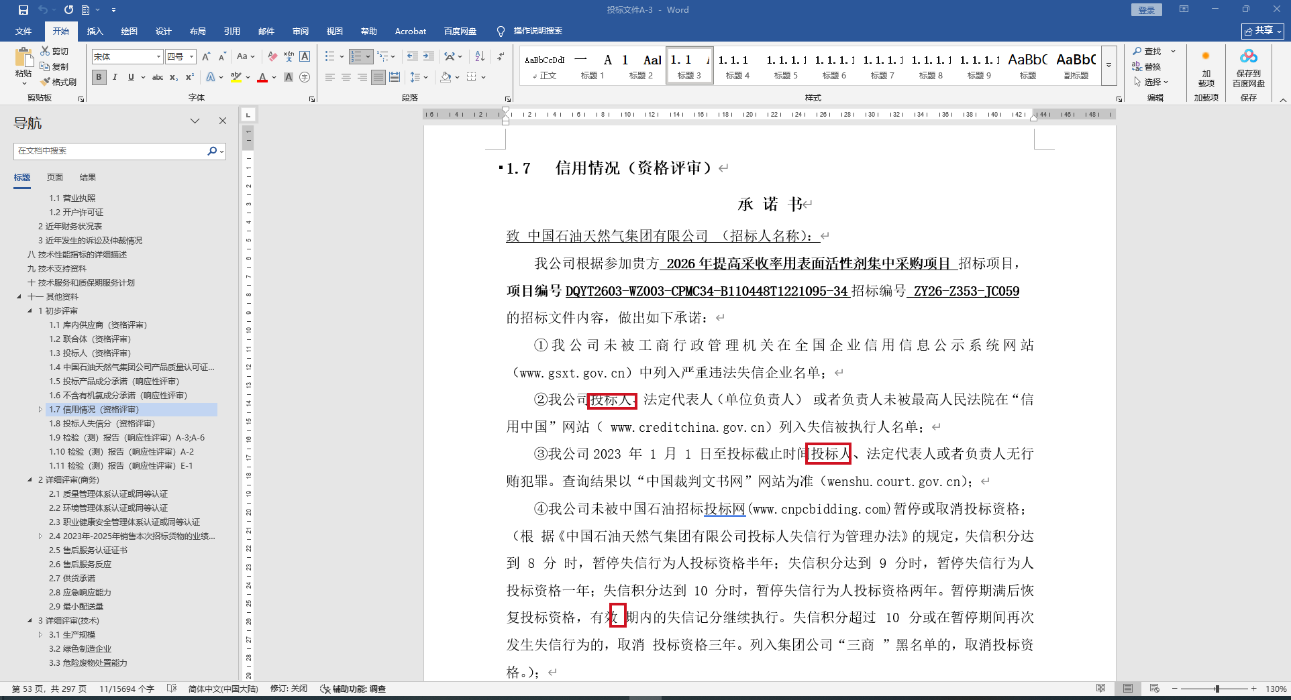
Task: Clear all formatting with the eraser icon
Action: [272, 57]
